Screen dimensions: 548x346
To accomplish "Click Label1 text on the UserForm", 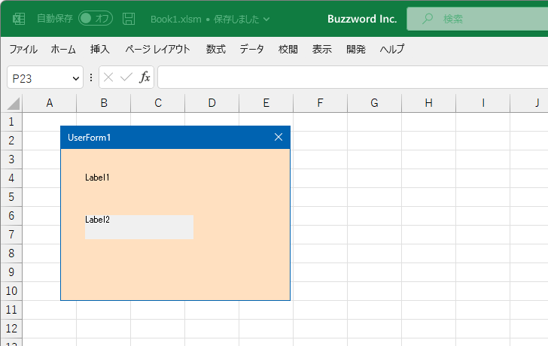I will pyautogui.click(x=97, y=178).
